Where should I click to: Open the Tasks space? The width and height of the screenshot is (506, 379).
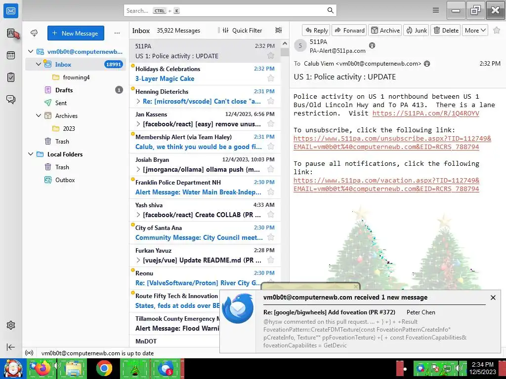pos(11,77)
